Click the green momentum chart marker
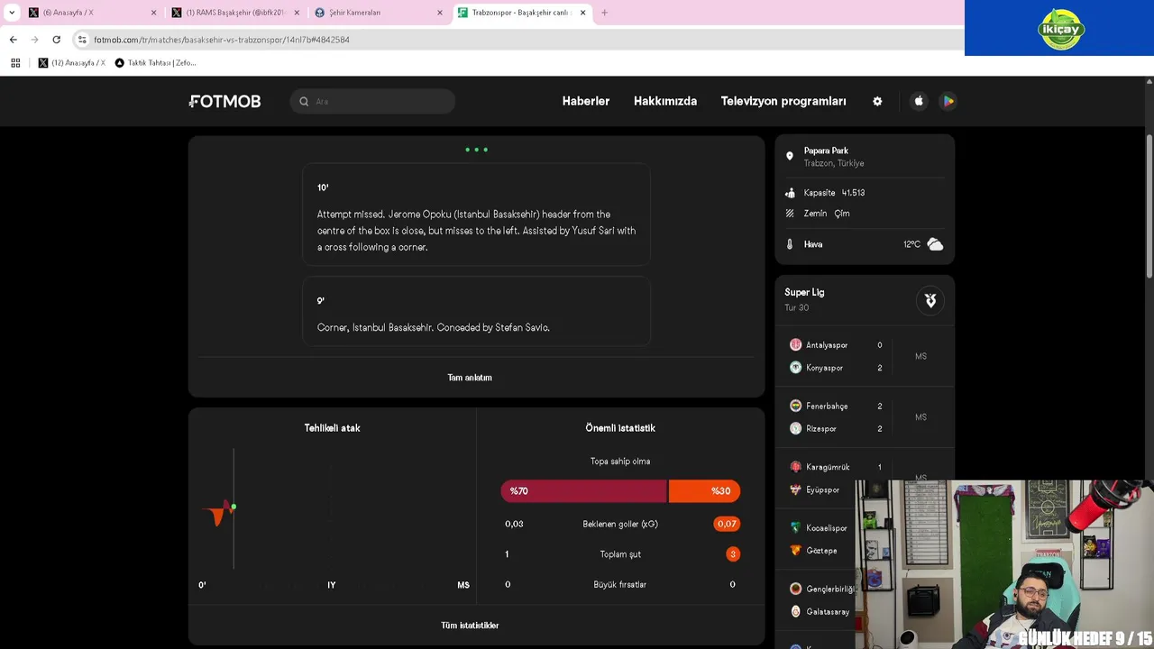This screenshot has width=1154, height=649. (233, 507)
